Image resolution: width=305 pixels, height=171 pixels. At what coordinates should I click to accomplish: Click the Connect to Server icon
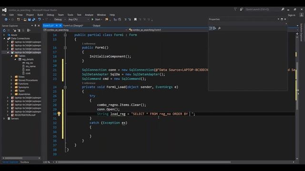pyautogui.click(x=19, y=30)
